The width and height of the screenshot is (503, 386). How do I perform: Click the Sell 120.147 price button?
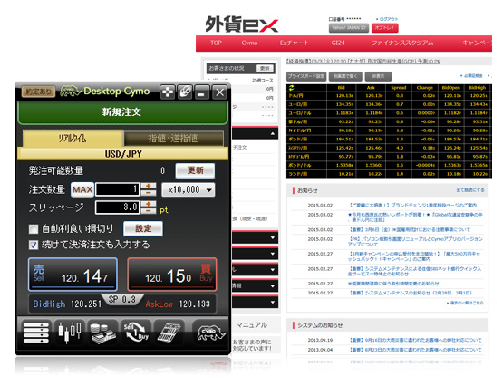click(73, 275)
